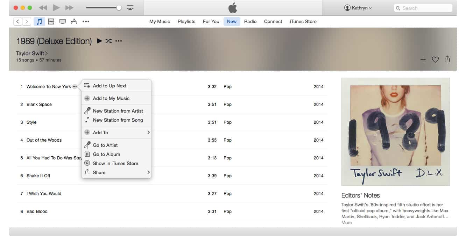Expand the Add To submenu

click(x=116, y=133)
